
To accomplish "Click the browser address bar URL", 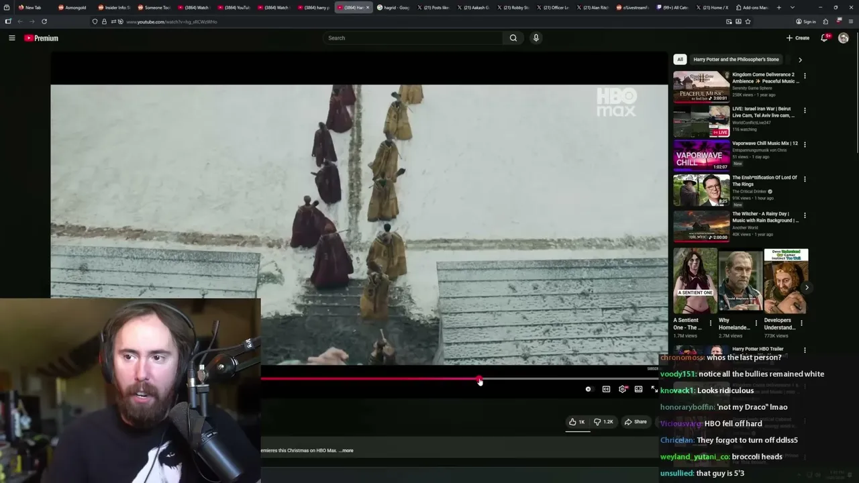I will (x=172, y=21).
